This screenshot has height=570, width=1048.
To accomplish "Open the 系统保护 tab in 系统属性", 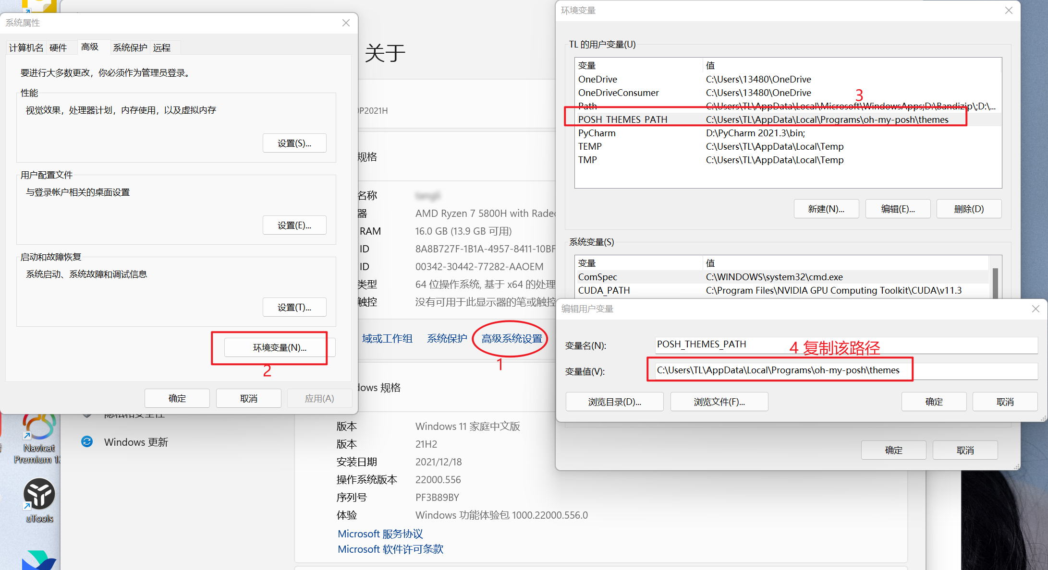I will 129,47.
